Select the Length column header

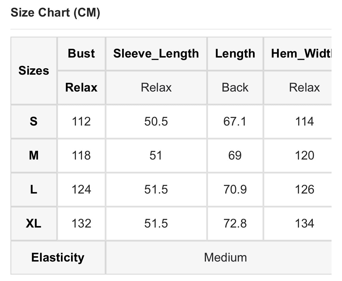pos(235,53)
